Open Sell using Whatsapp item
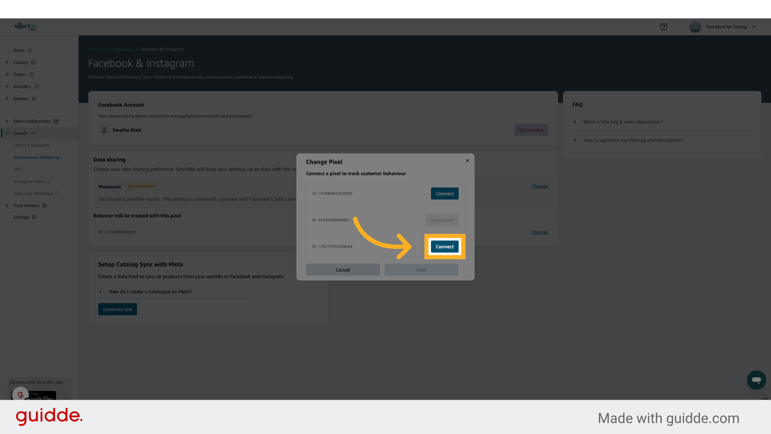The width and height of the screenshot is (771, 434). point(33,194)
